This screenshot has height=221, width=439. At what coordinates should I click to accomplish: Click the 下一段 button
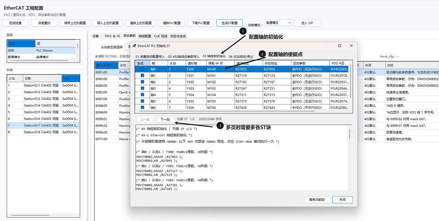[165, 119]
